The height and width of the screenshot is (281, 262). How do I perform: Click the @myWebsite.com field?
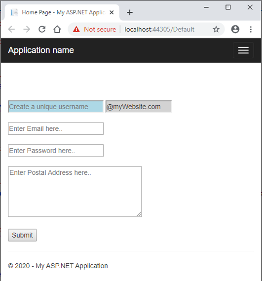[x=139, y=107]
